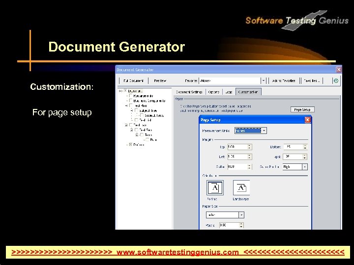Open the help icon in Document Generator toolbar
The height and width of the screenshot is (265, 354).
336,80
